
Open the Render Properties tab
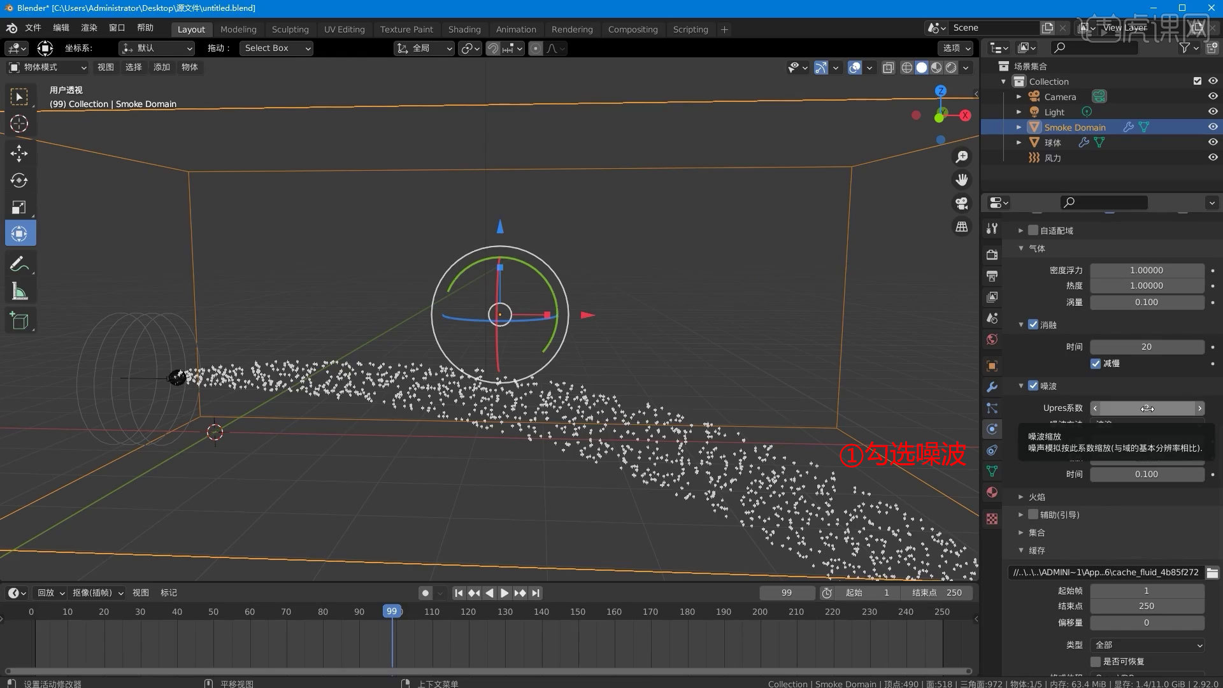tap(992, 254)
